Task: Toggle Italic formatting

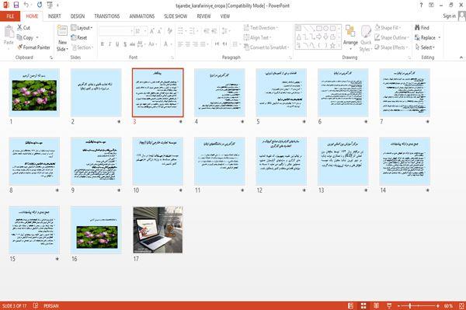Action: click(110, 44)
